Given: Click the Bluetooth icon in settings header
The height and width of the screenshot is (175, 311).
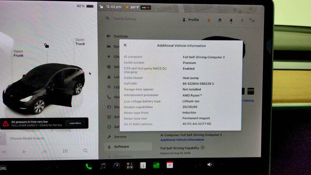Looking at the screenshot, I should pyautogui.click(x=242, y=20).
